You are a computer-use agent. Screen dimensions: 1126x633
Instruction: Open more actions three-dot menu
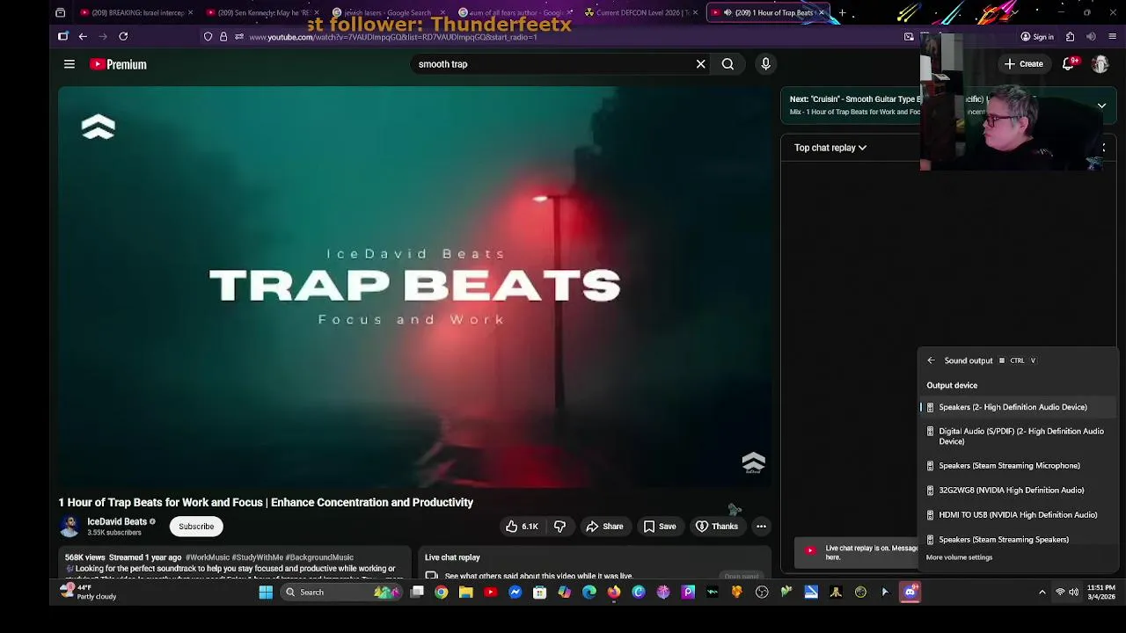761,527
